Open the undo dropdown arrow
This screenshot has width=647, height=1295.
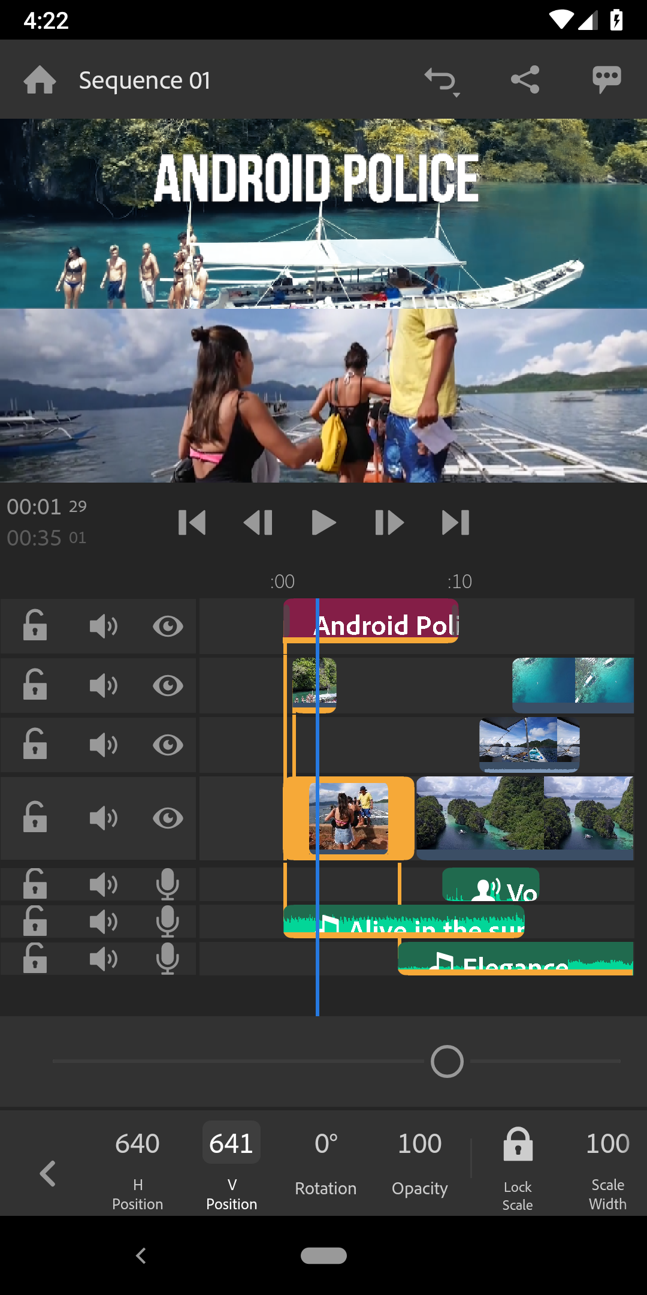tap(456, 95)
